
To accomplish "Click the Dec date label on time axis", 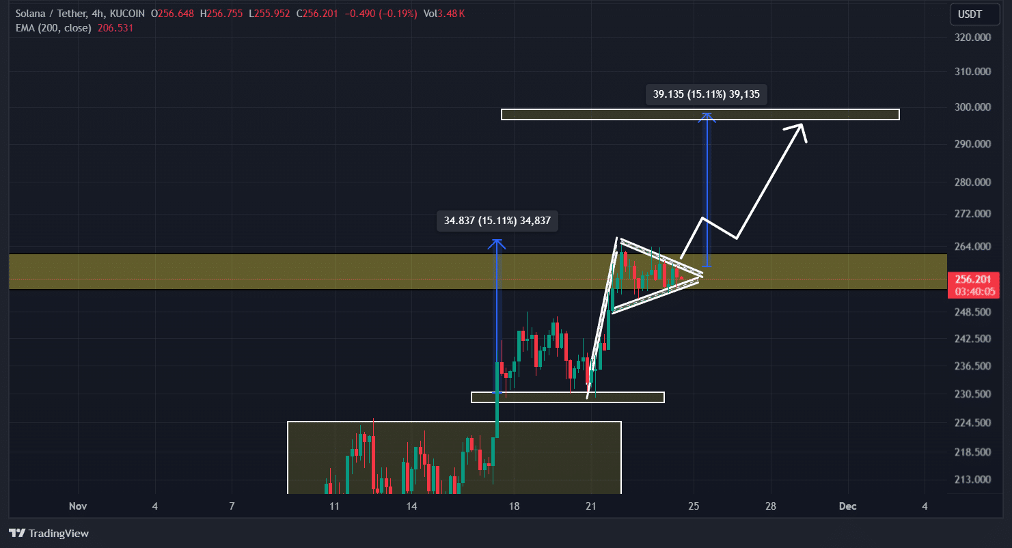I will coord(847,506).
